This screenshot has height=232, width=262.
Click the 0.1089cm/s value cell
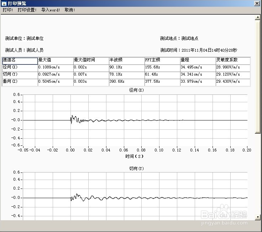pyautogui.click(x=56, y=68)
